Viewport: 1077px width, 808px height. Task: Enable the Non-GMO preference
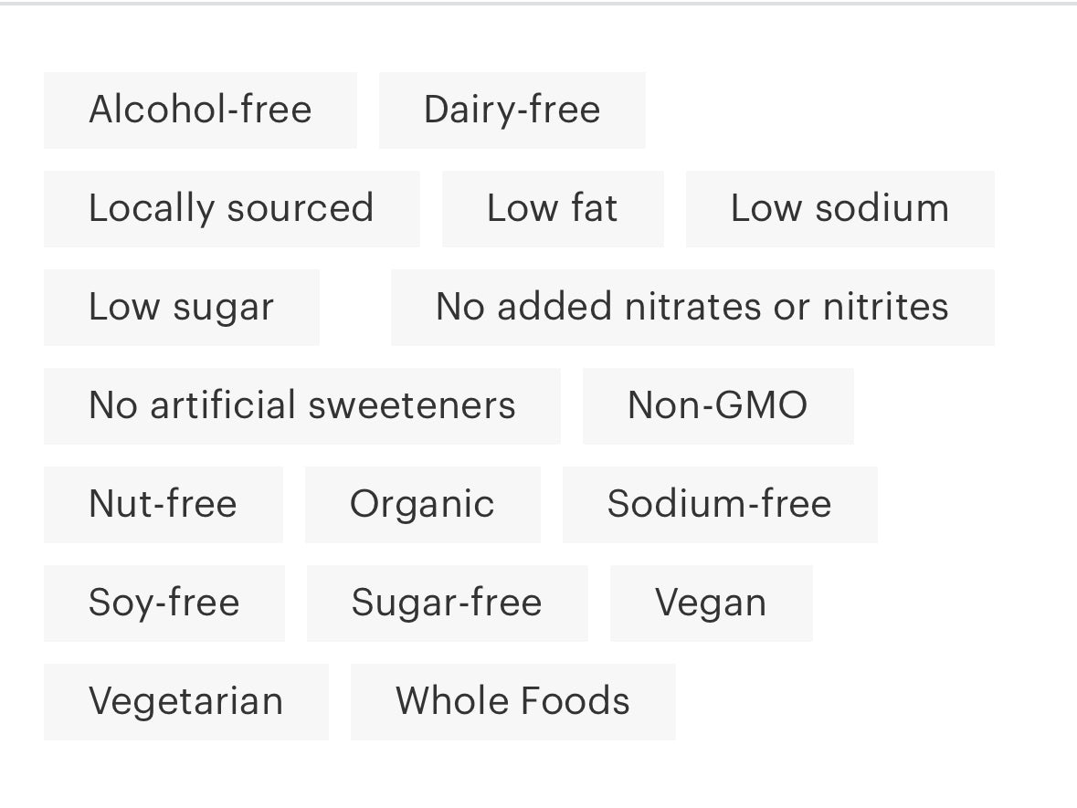(718, 406)
